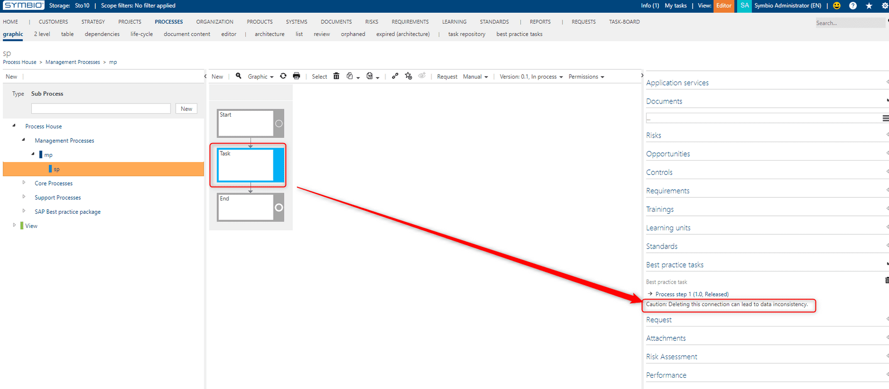This screenshot has width=889, height=389.
Task: Click the magnifier search icon in diagram toolbar
Action: [238, 76]
